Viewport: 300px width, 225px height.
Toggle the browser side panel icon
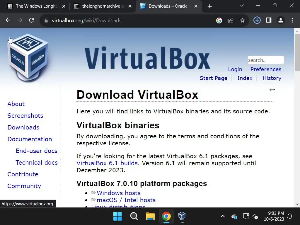[x=269, y=20]
